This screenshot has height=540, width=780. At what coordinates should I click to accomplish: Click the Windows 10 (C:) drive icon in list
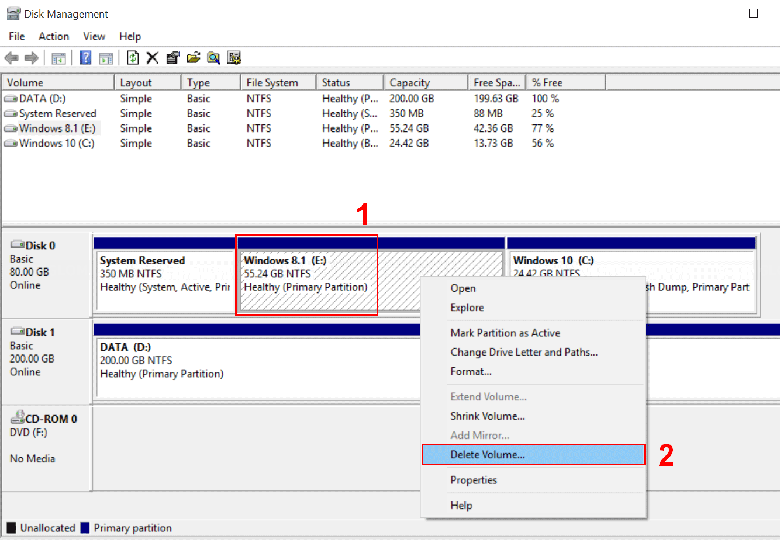coord(11,143)
